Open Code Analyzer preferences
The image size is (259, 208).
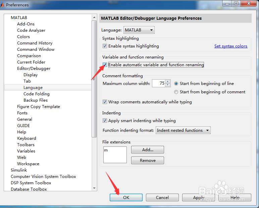[x=31, y=30]
